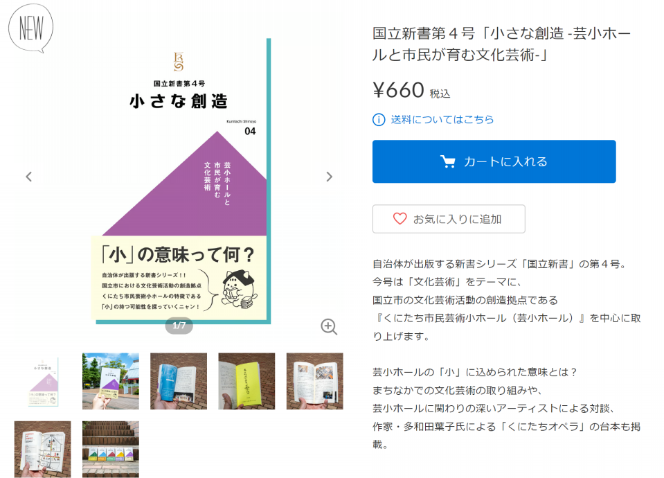Show the previous product image with the left arrow
Image resolution: width=664 pixels, height=478 pixels.
pos(29,177)
